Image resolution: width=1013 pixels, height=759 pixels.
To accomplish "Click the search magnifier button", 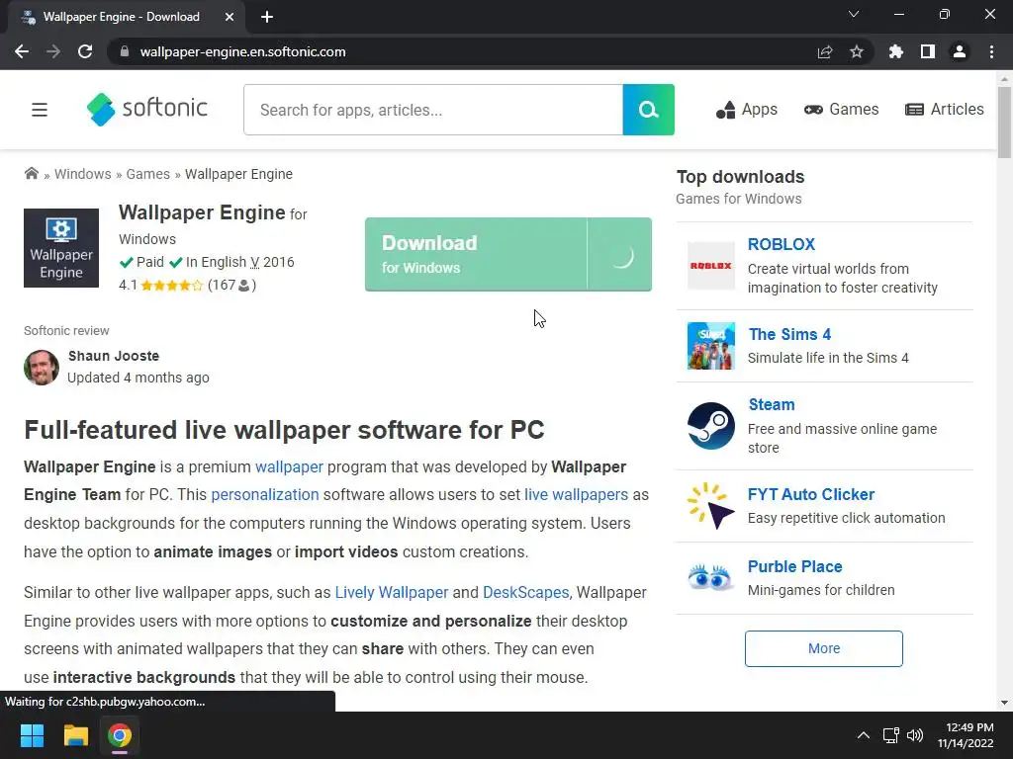I will [x=648, y=110].
